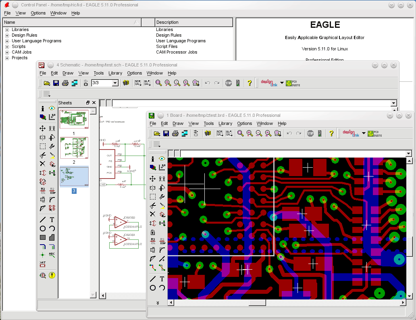Open the Board window's Edit menu
The width and height of the screenshot is (416, 320).
(164, 123)
